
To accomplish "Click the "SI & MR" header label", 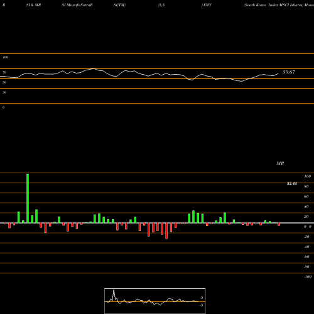I will pos(33,5).
